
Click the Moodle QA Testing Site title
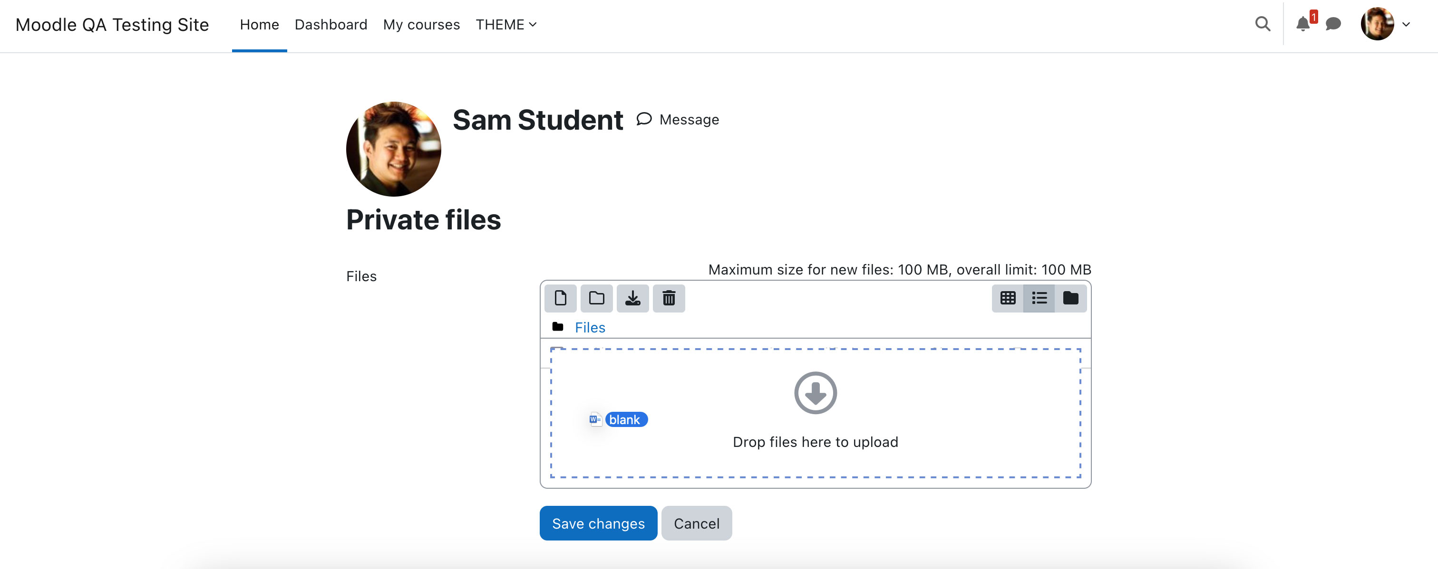click(x=112, y=25)
